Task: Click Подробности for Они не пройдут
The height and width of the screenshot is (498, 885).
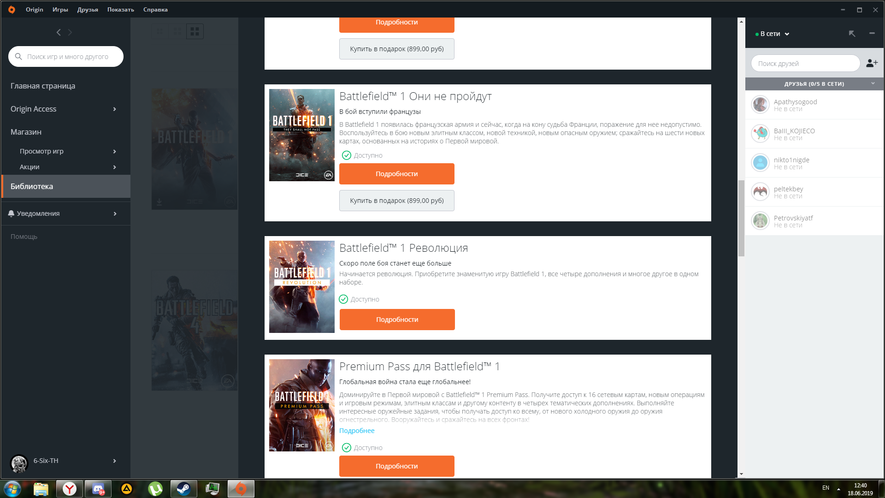Action: pos(397,174)
